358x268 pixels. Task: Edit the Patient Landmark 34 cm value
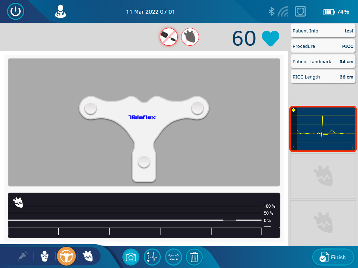[323, 62]
